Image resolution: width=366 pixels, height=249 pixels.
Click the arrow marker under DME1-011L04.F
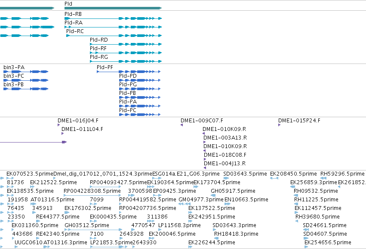click(x=62, y=134)
